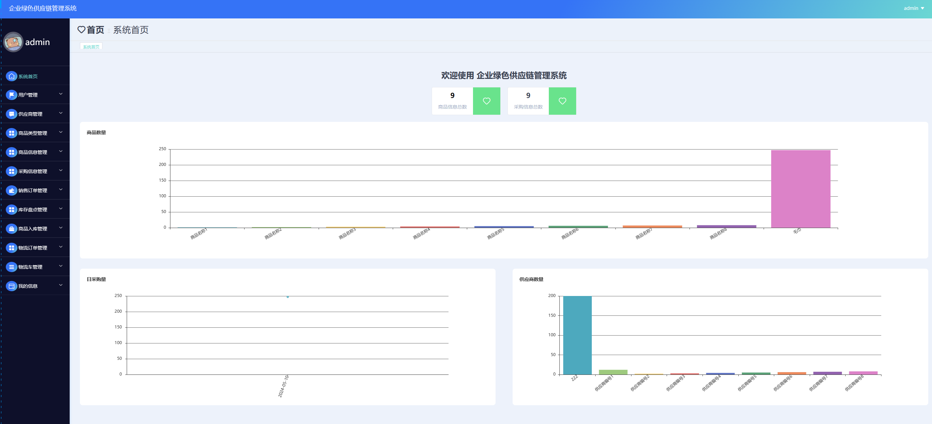Image resolution: width=932 pixels, height=424 pixels.
Task: Click the admin avatar picture in sidebar
Action: point(13,42)
